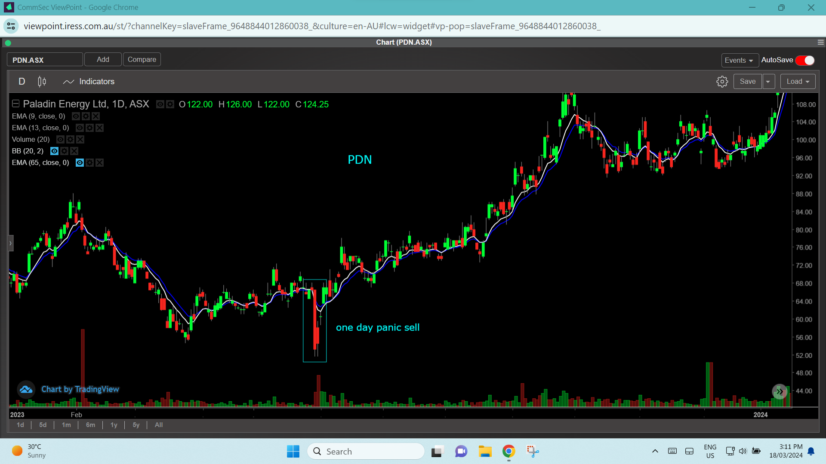826x464 pixels.
Task: Select the 5d time range
Action: point(43,425)
